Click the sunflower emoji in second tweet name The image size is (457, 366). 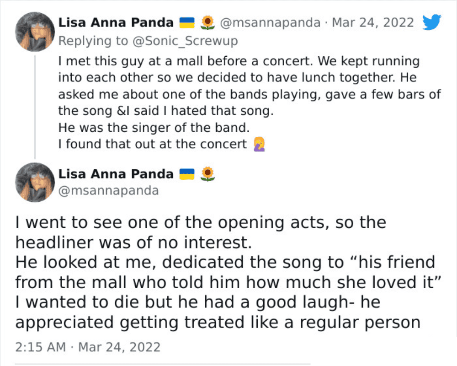pos(207,174)
